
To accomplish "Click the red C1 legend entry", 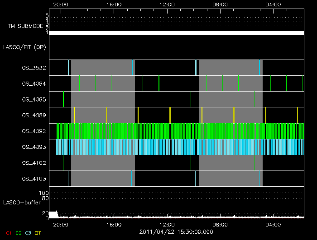I will [9, 233].
